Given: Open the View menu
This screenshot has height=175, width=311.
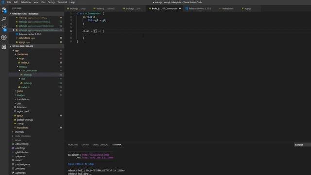Looking at the screenshot, I should point(36,2).
